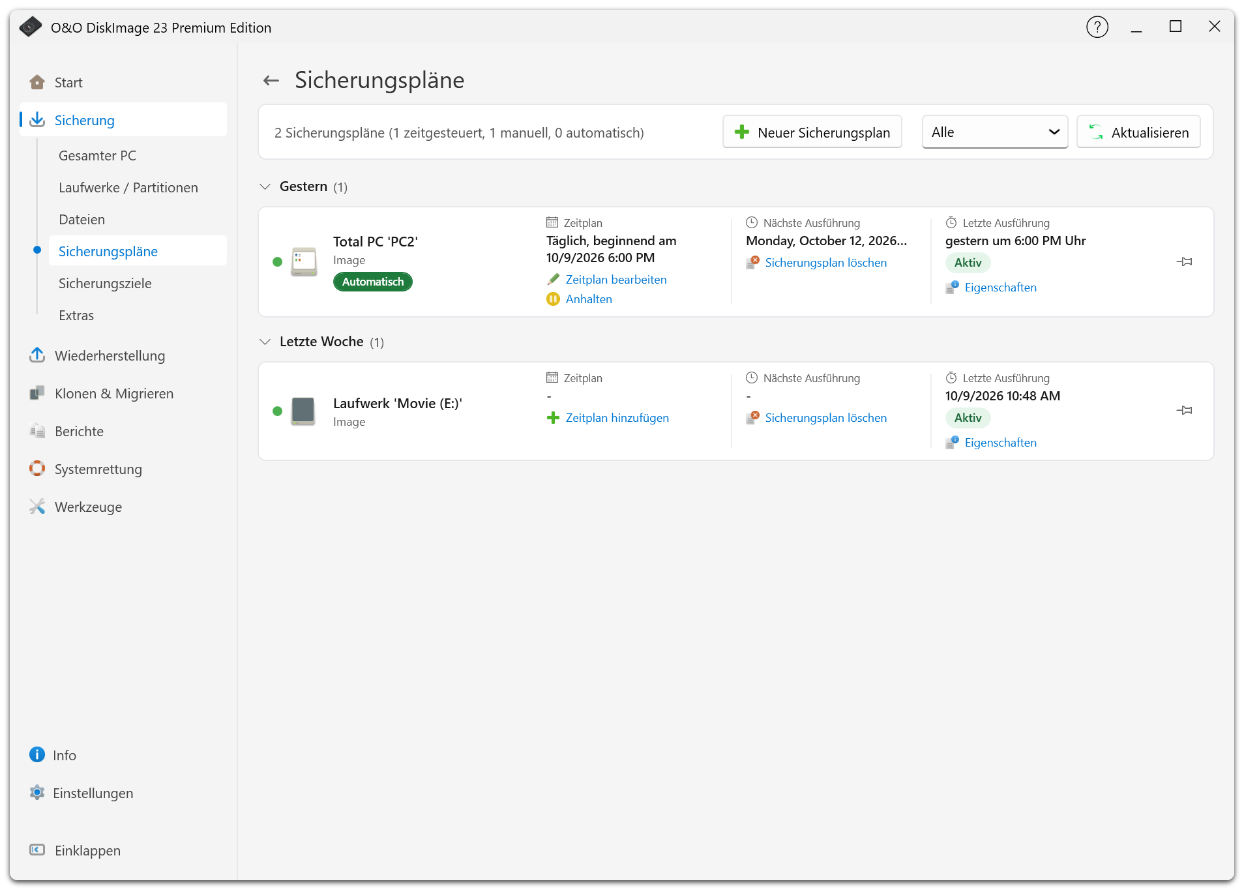Open Eigenschaften for Total PC 'PC2'
The width and height of the screenshot is (1244, 890).
tap(1000, 287)
